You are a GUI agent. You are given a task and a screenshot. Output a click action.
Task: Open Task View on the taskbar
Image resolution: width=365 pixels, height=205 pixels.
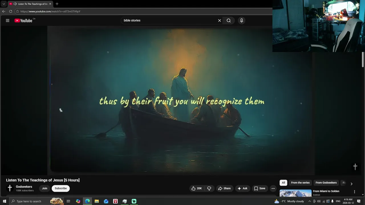pos(68,201)
